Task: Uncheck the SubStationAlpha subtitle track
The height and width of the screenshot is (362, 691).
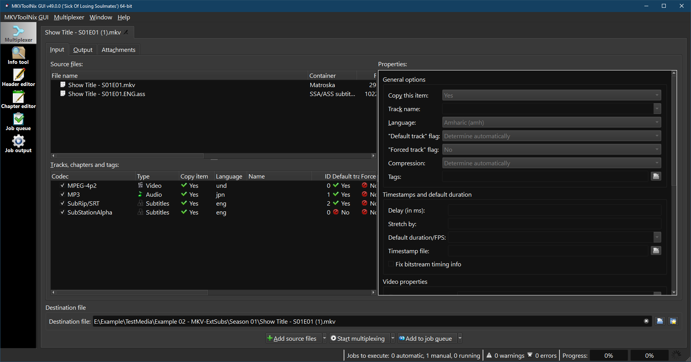Action: 62,212
